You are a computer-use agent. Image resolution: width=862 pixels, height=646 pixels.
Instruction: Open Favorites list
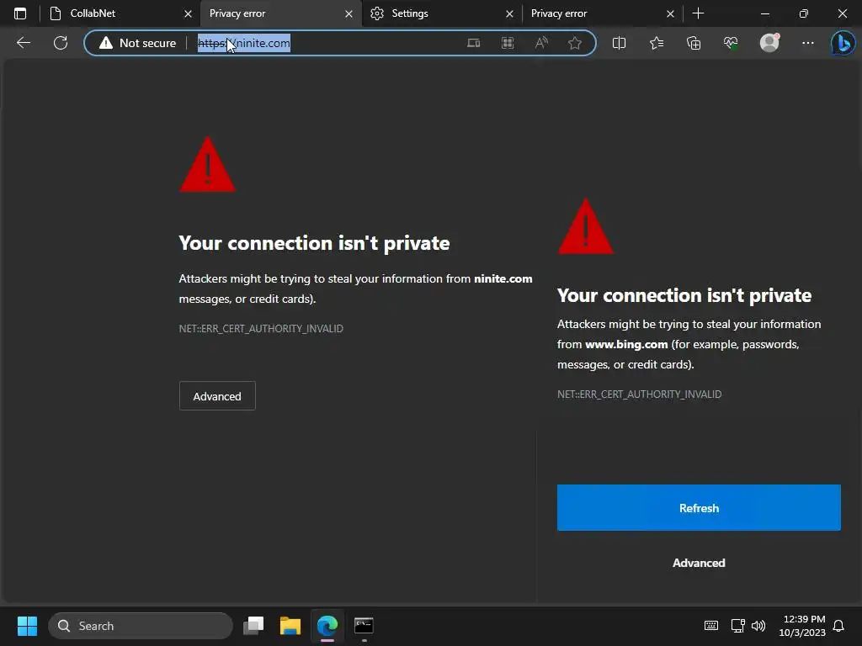(657, 43)
